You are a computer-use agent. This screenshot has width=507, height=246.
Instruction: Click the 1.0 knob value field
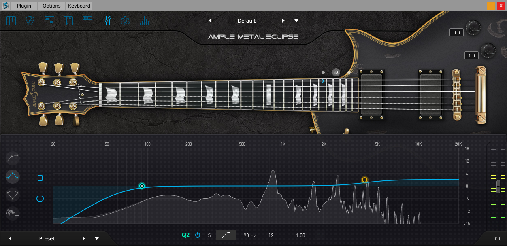[x=471, y=55]
